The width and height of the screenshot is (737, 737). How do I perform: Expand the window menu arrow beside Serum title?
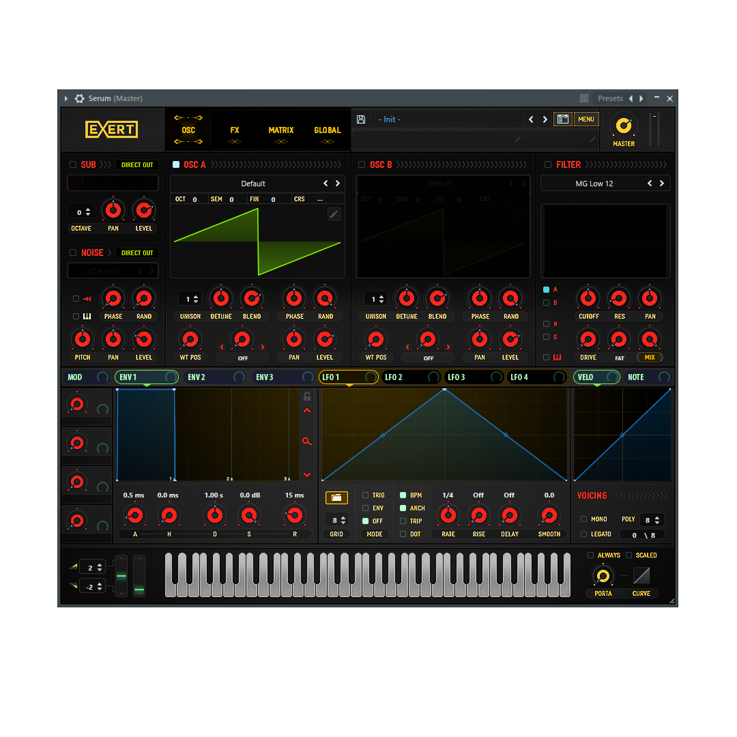pyautogui.click(x=66, y=98)
